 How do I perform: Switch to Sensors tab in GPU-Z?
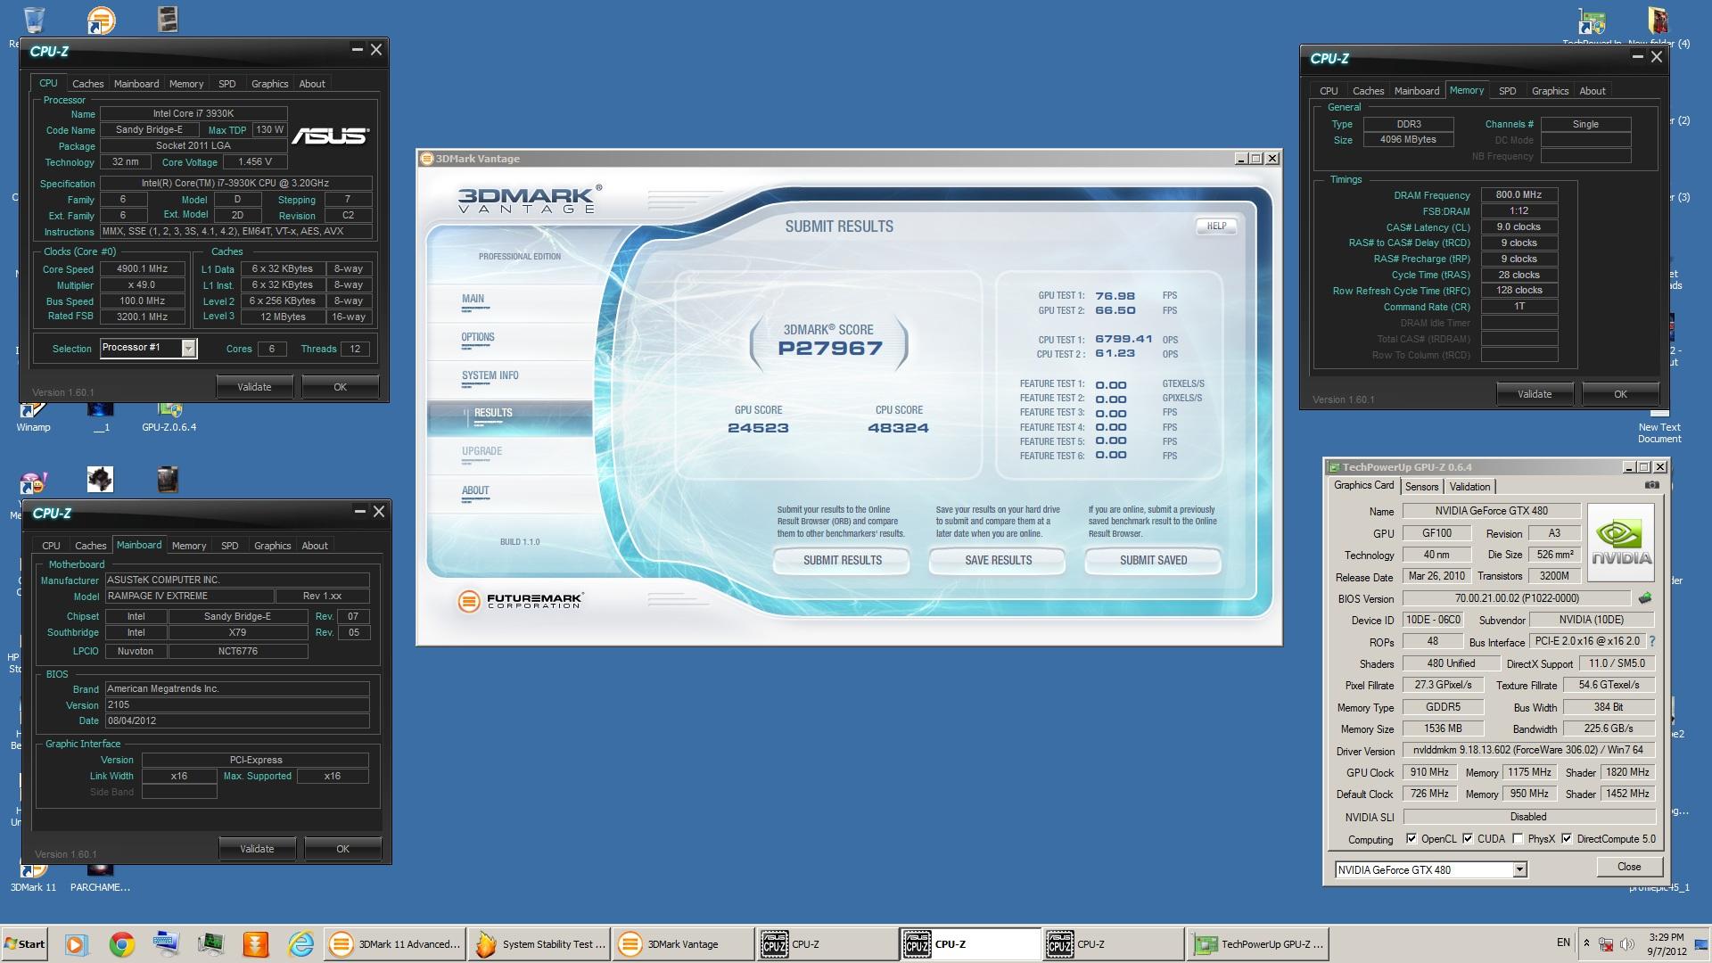(x=1421, y=487)
